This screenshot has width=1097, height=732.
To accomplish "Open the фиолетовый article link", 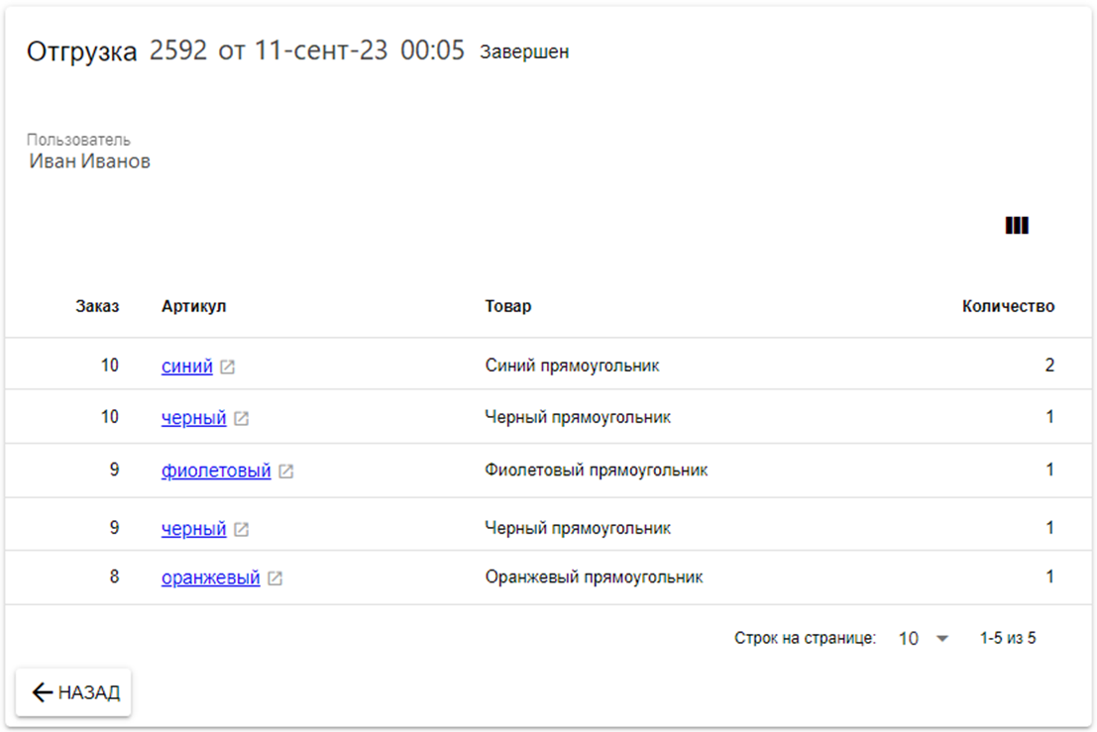I will [216, 471].
